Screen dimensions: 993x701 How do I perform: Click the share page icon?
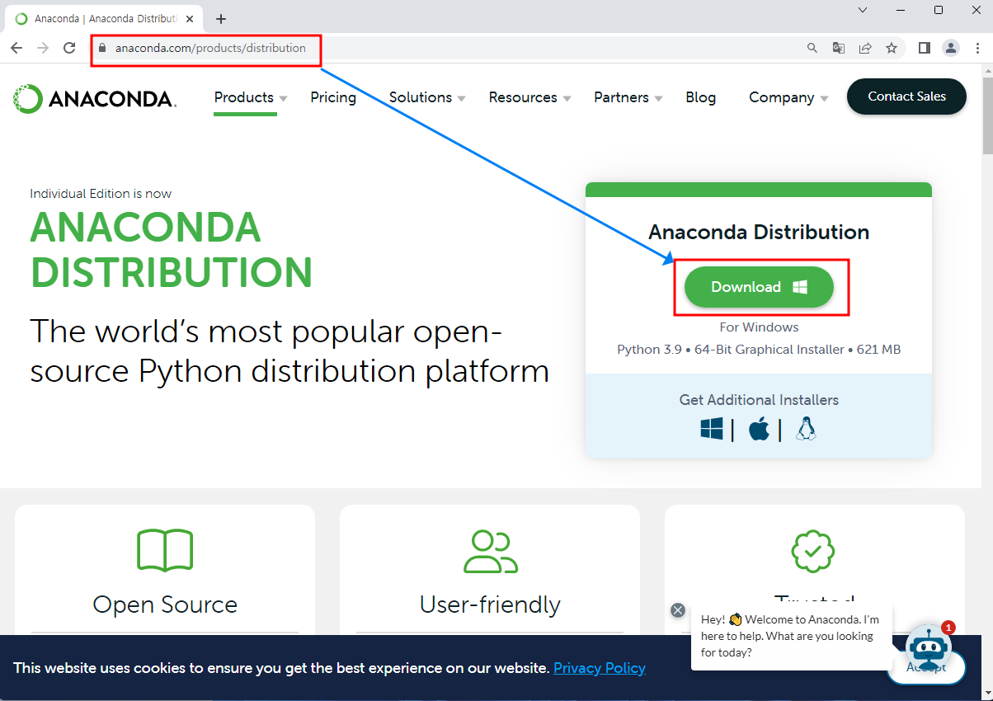coord(865,48)
